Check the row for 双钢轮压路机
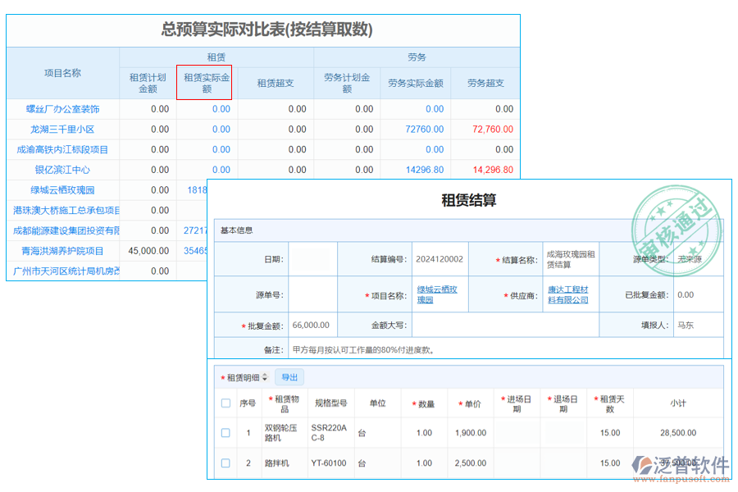 tap(225, 433)
